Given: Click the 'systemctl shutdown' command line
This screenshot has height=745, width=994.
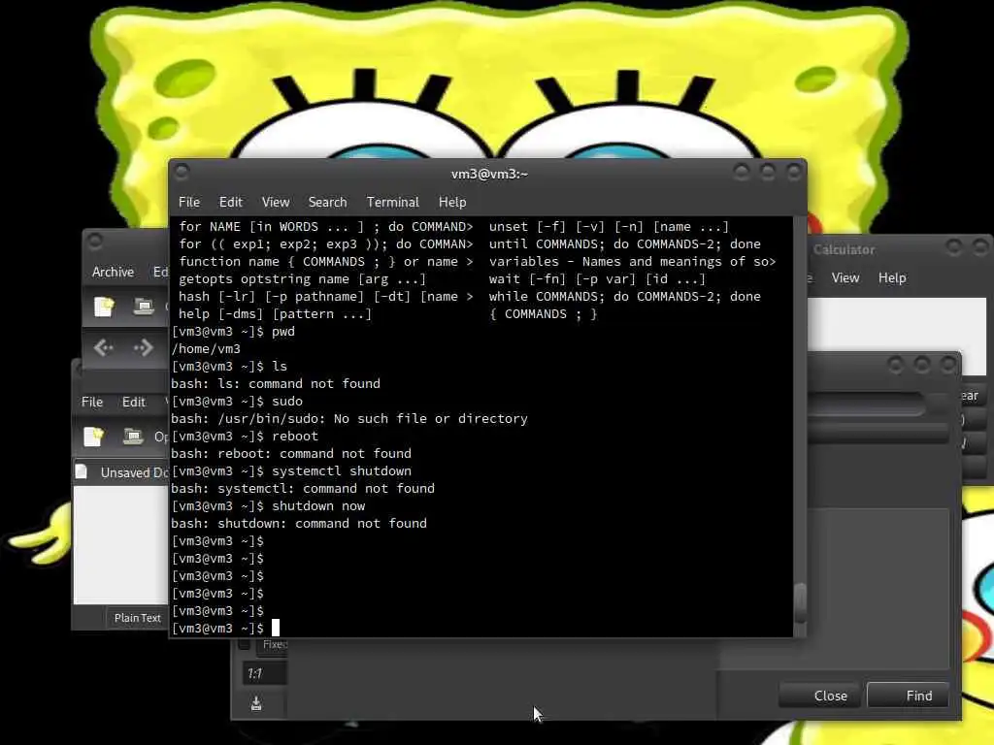Looking at the screenshot, I should (291, 470).
